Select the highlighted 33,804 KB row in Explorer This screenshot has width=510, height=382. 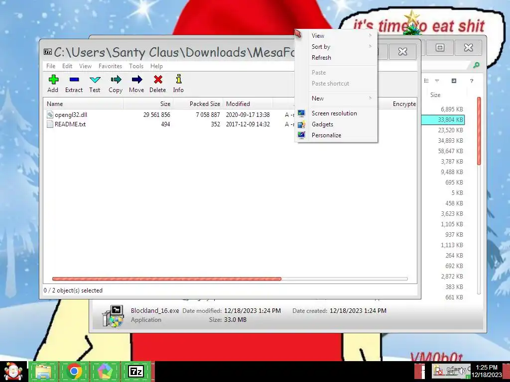[443, 120]
